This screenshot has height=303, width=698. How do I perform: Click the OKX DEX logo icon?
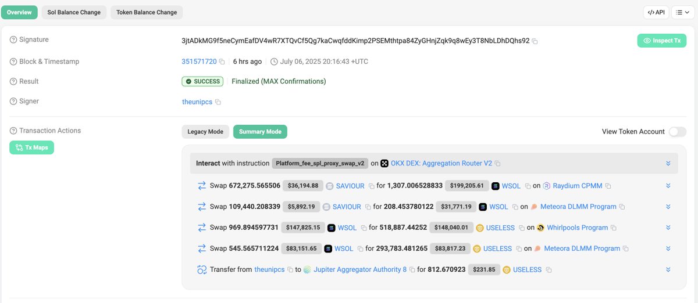[384, 164]
